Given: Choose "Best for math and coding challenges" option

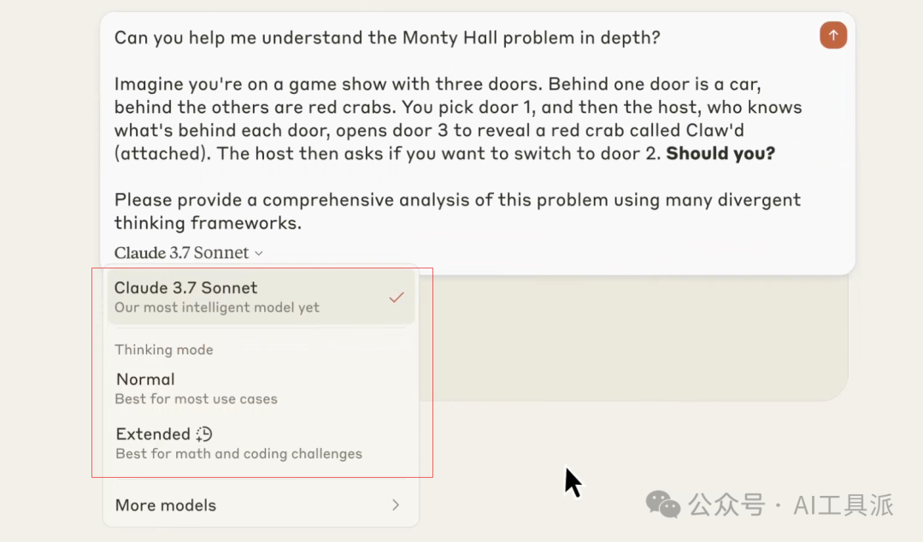Looking at the screenshot, I should coord(238,454).
